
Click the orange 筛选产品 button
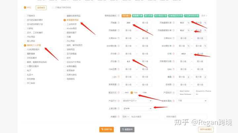click(x=106, y=129)
